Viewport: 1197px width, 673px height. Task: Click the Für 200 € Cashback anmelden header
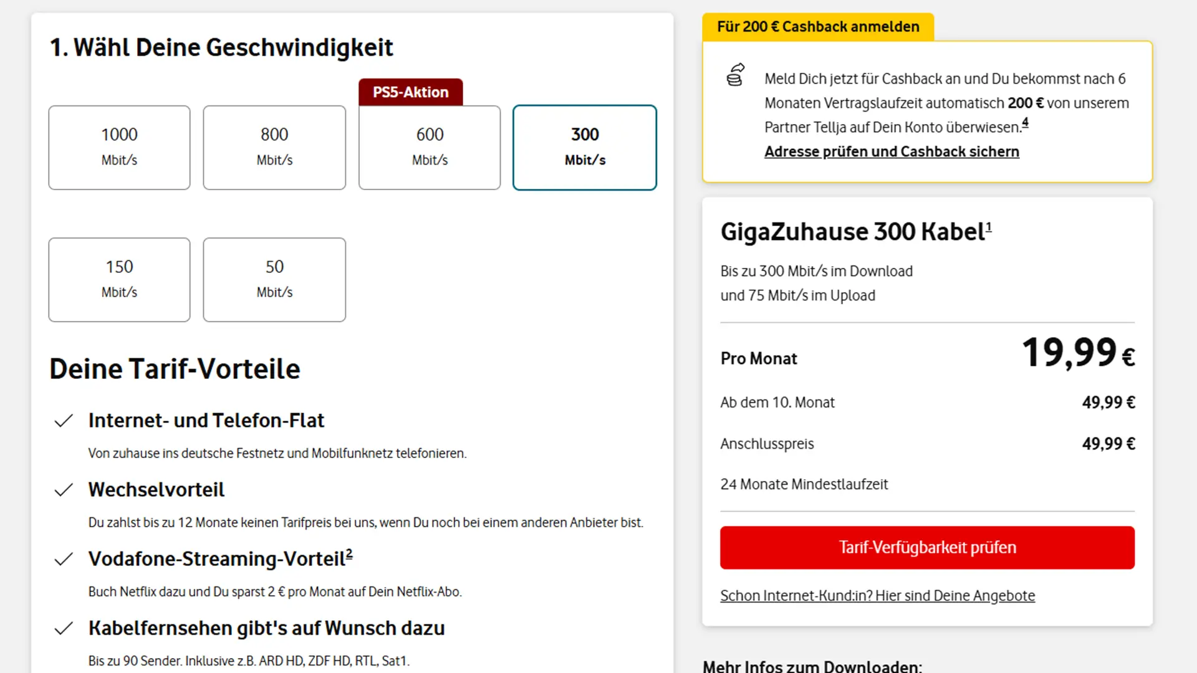(x=819, y=26)
